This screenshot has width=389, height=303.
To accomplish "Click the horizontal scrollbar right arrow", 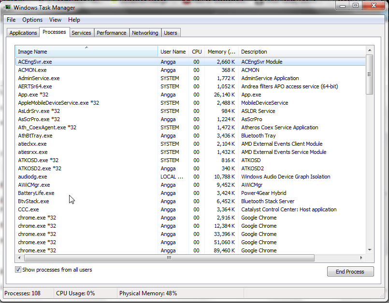I will [361, 258].
